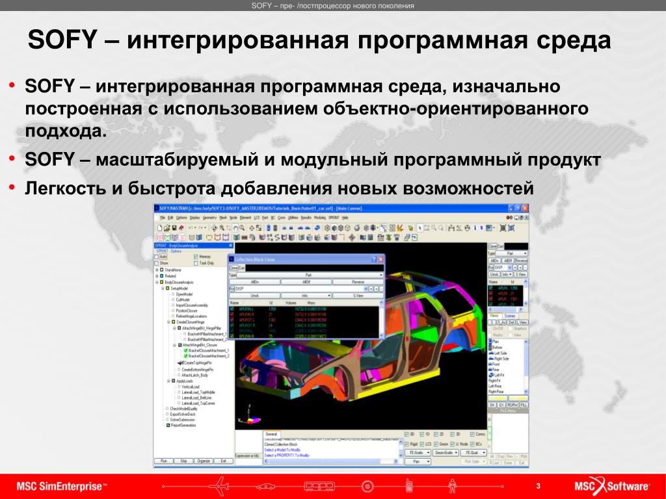Click the Exit button in SPRINT panel
Screen dimensions: 666x499
coord(224,461)
